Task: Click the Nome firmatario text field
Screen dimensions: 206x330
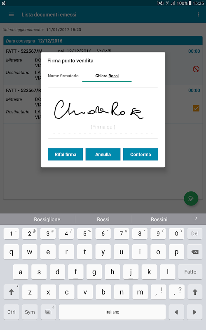Action: coord(107,76)
